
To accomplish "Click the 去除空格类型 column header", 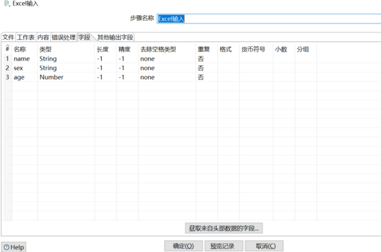I will tap(158, 50).
